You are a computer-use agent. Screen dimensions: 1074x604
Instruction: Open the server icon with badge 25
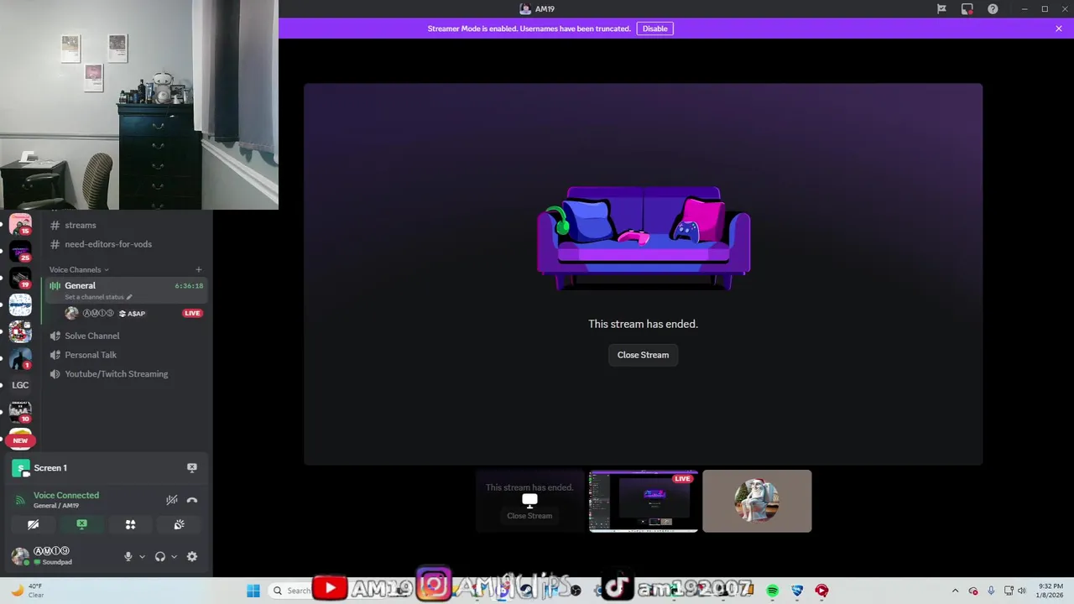tap(20, 251)
